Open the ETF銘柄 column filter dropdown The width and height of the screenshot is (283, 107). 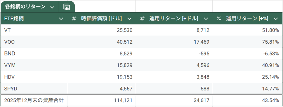[61, 19]
